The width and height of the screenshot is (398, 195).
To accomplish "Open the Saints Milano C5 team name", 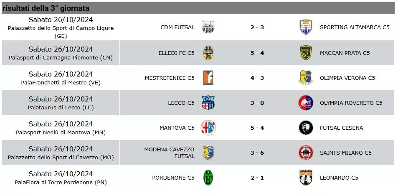I will click(x=346, y=153).
